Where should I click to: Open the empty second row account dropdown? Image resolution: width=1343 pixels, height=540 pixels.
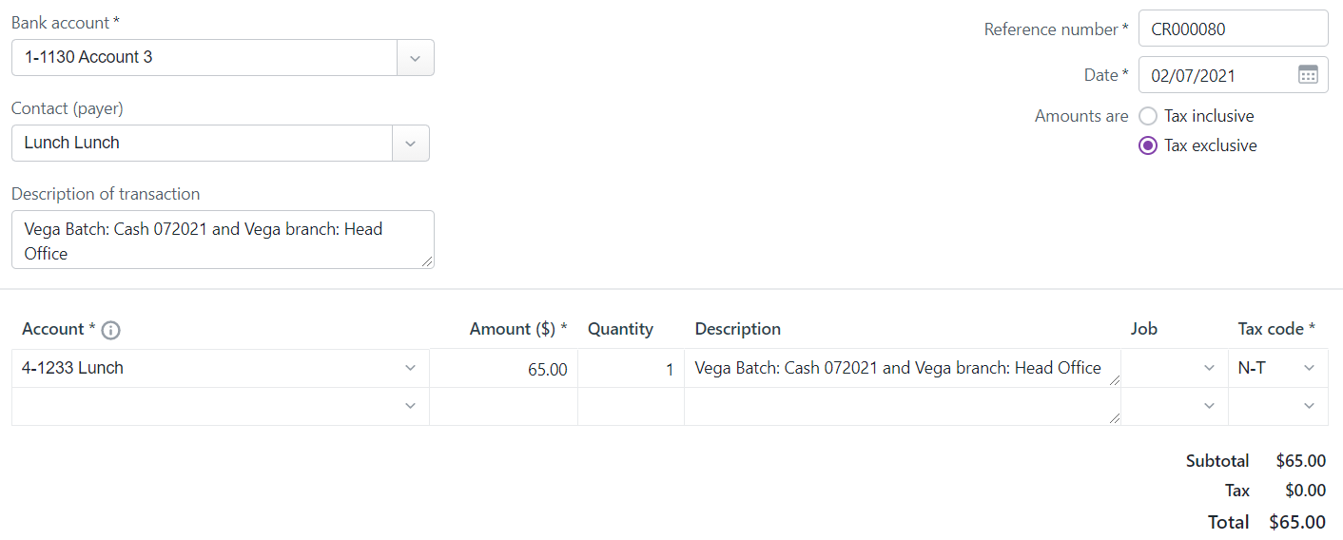410,406
